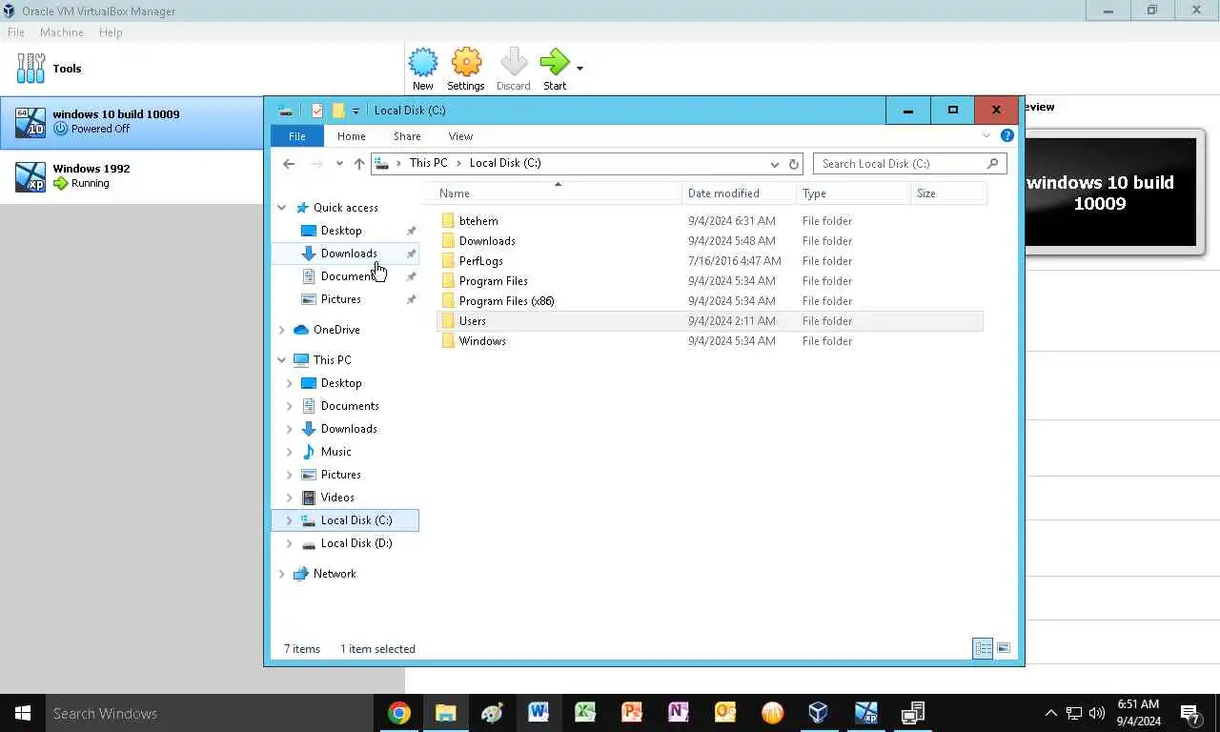Open the Start arrow dropdown in VirtualBox
Image resolution: width=1220 pixels, height=732 pixels.
(x=579, y=69)
